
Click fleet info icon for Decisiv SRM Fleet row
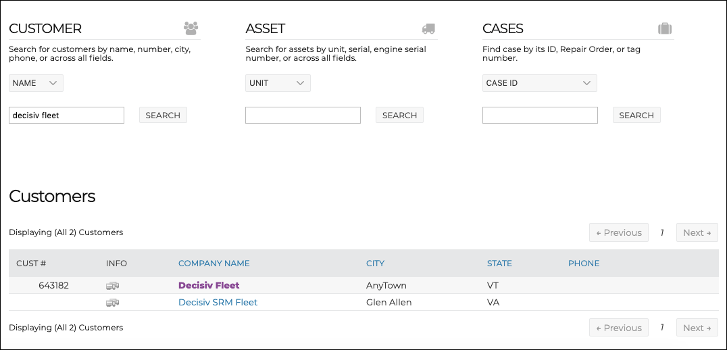pos(112,303)
